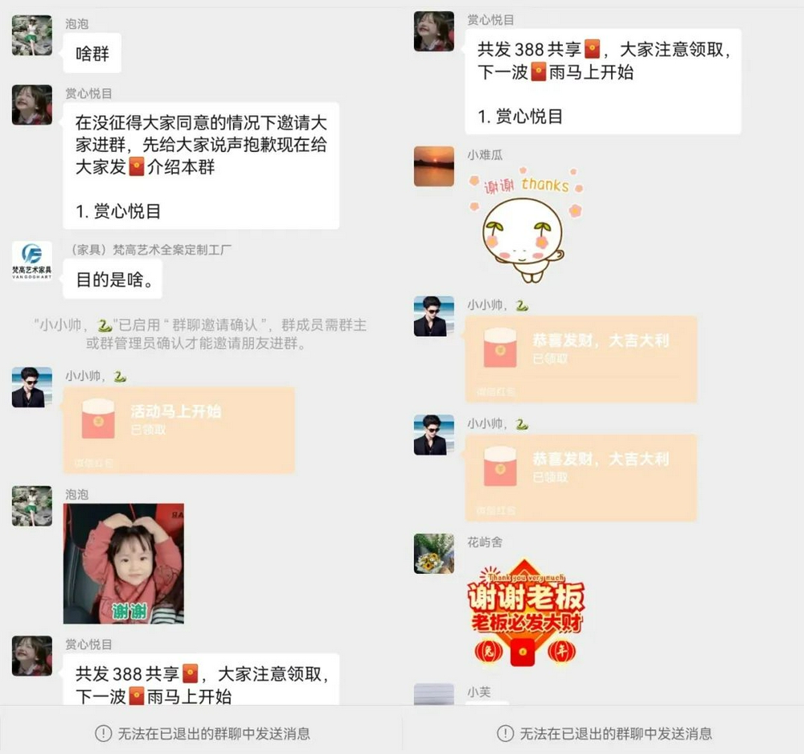Select the 啥群 message bubble

[x=92, y=53]
